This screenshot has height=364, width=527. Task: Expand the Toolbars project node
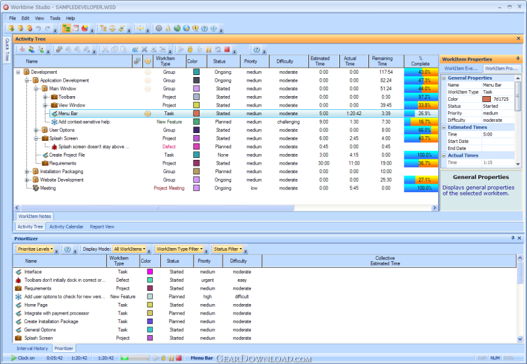point(45,97)
